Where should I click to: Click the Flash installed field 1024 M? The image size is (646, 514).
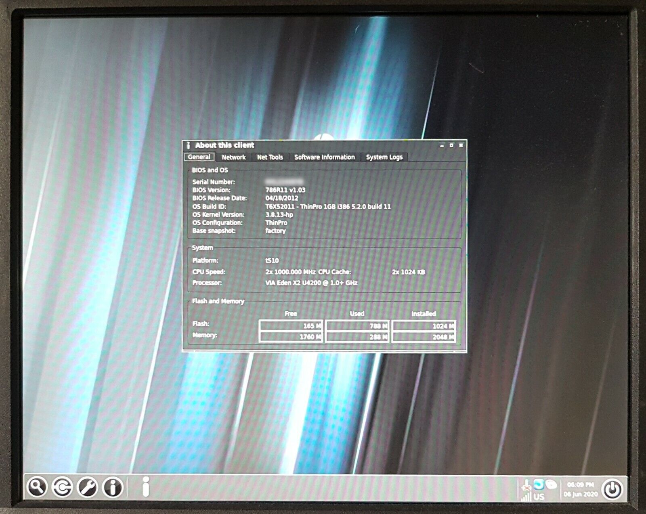pos(424,326)
